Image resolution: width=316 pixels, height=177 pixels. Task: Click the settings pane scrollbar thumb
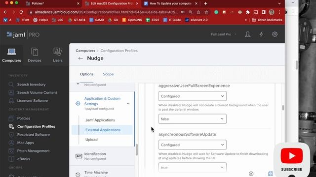click(283, 108)
